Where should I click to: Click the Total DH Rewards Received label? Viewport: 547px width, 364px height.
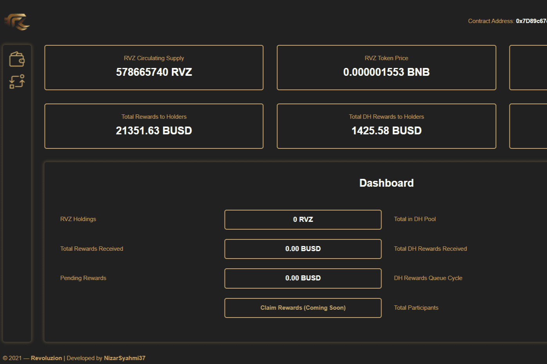pyautogui.click(x=430, y=249)
